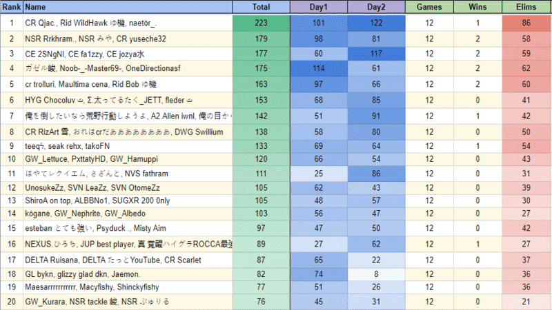Select the name cell starting UnosukeZz
Image resolution: width=552 pixels, height=310 pixels.
tap(128, 188)
